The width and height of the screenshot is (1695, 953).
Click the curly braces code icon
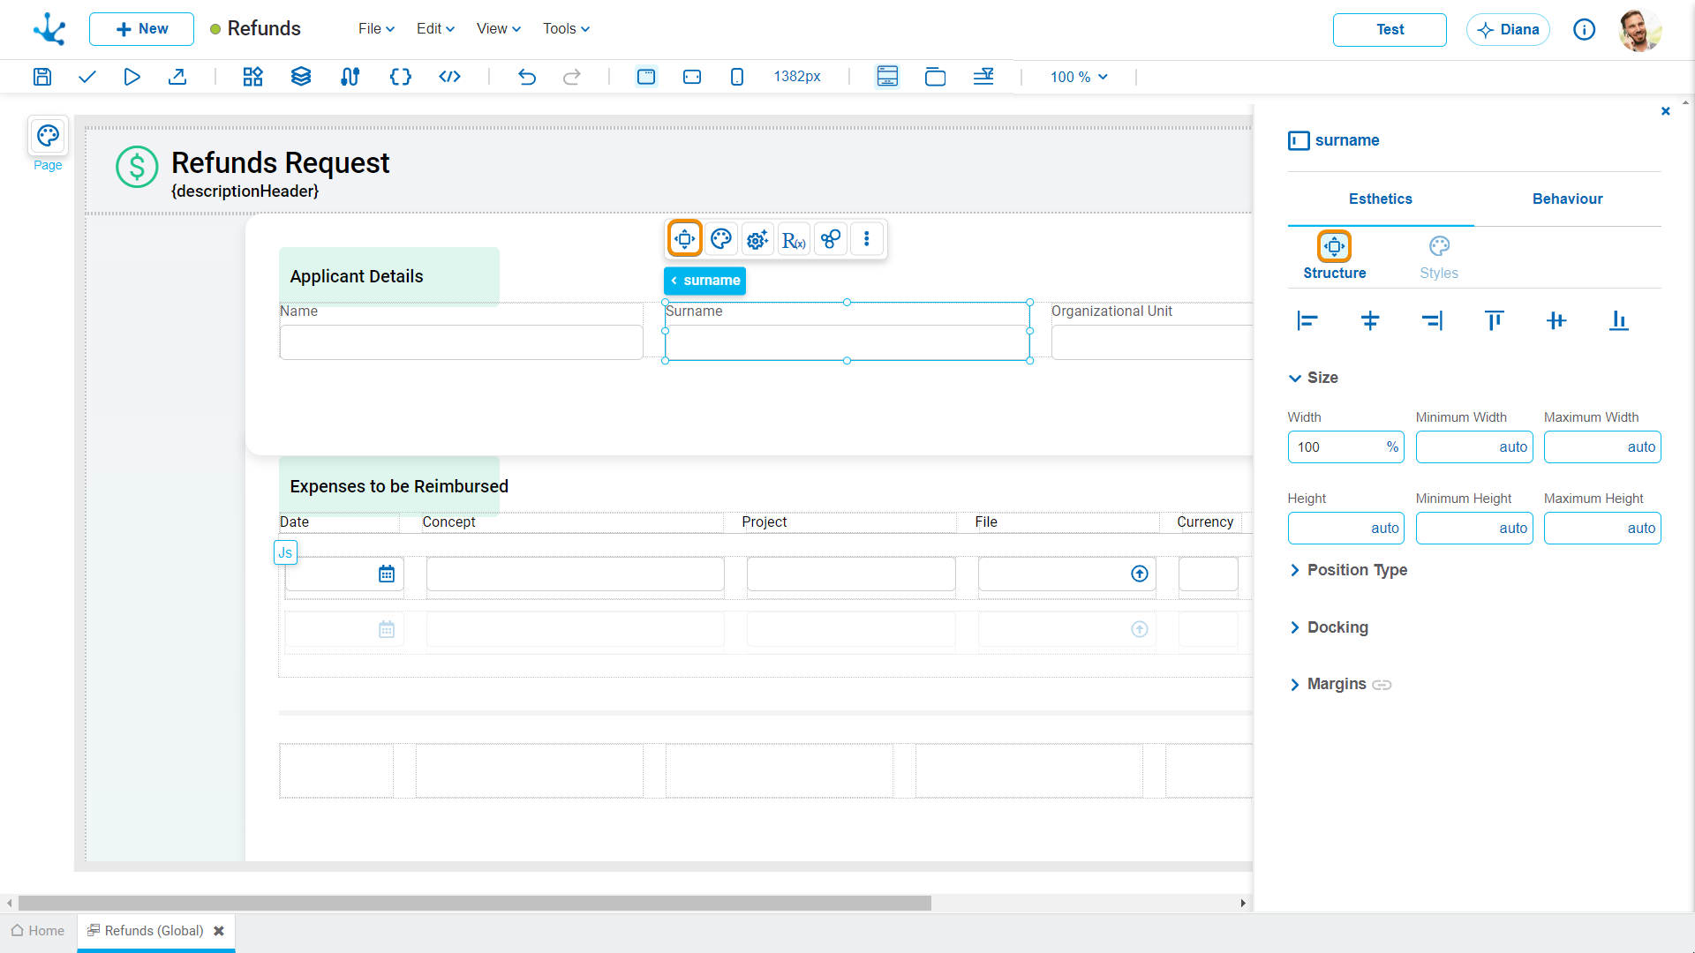pyautogui.click(x=401, y=77)
